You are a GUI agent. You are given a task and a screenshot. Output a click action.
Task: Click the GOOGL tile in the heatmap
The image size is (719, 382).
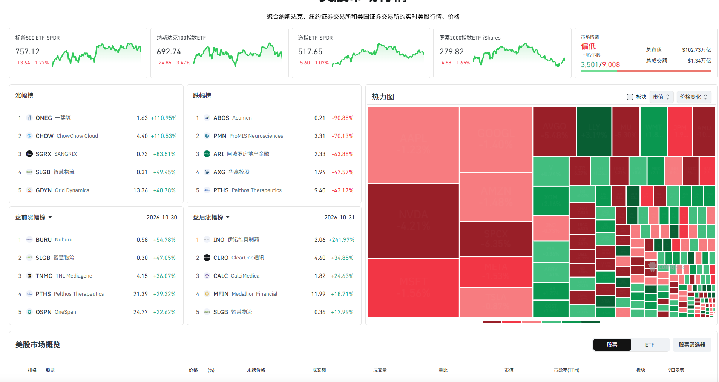click(496, 139)
